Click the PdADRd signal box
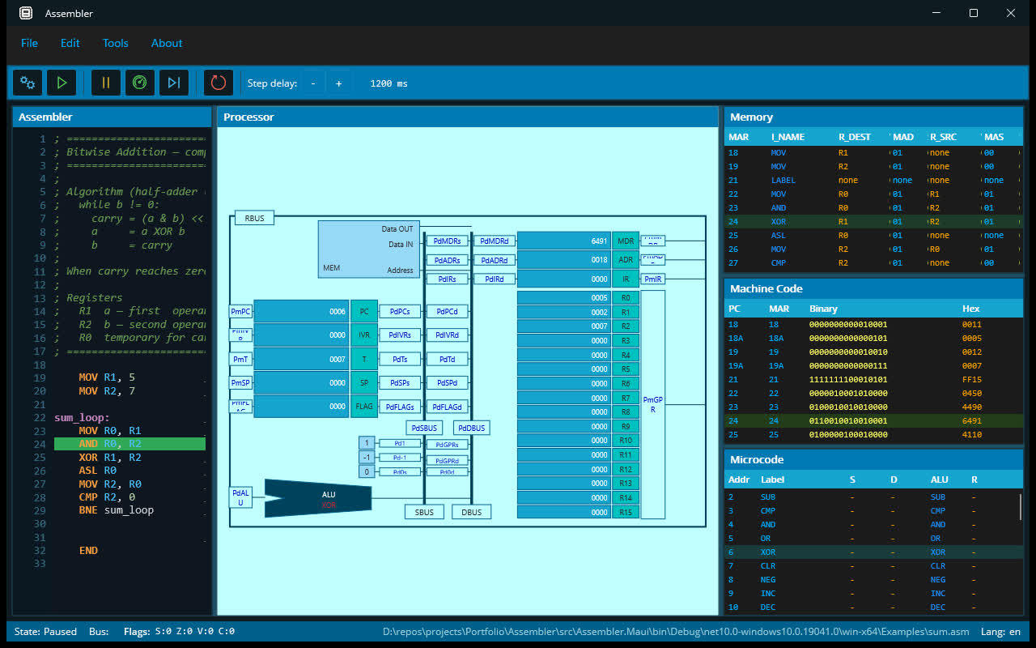Viewport: 1036px width, 648px height. pyautogui.click(x=493, y=260)
